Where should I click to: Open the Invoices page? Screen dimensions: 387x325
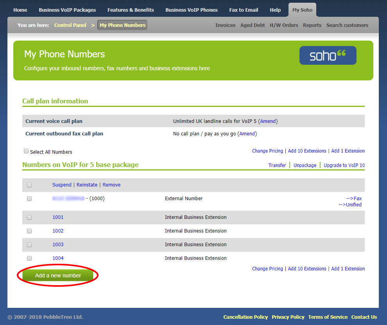[x=225, y=25]
